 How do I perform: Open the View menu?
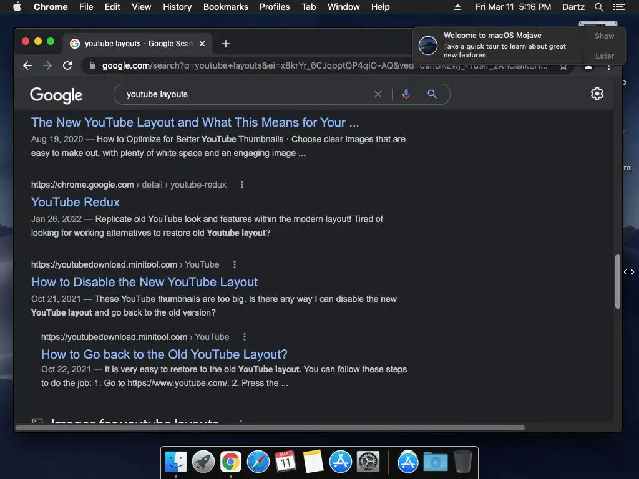click(x=142, y=7)
